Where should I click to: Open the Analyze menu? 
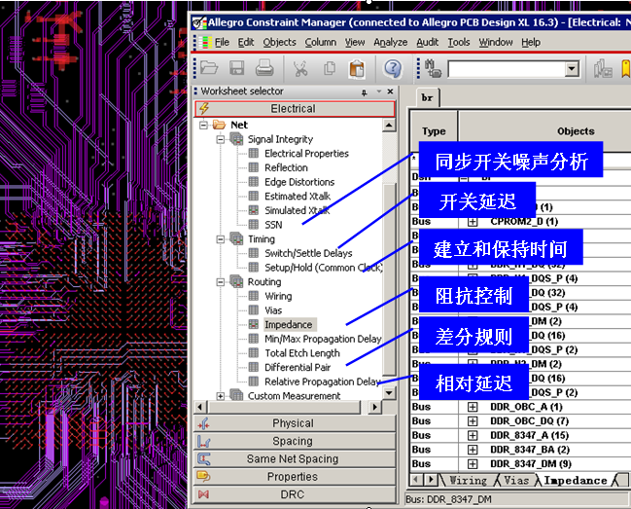tap(390, 42)
